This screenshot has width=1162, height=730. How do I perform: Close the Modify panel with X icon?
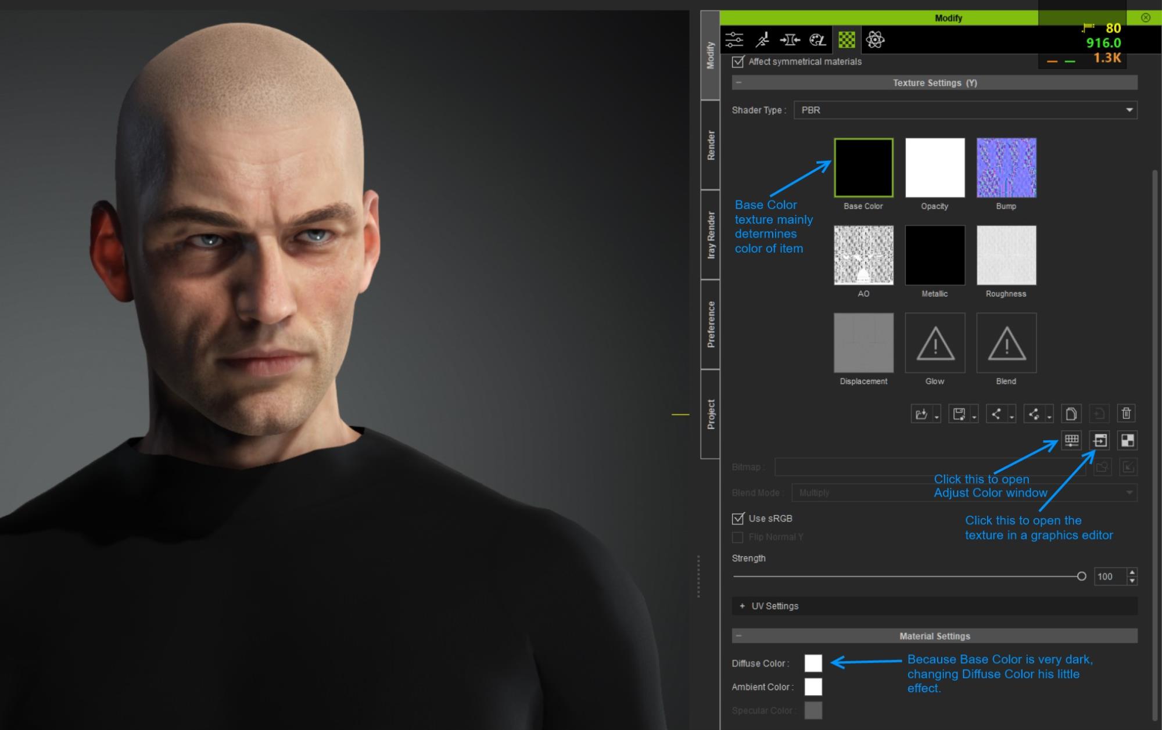1146,17
